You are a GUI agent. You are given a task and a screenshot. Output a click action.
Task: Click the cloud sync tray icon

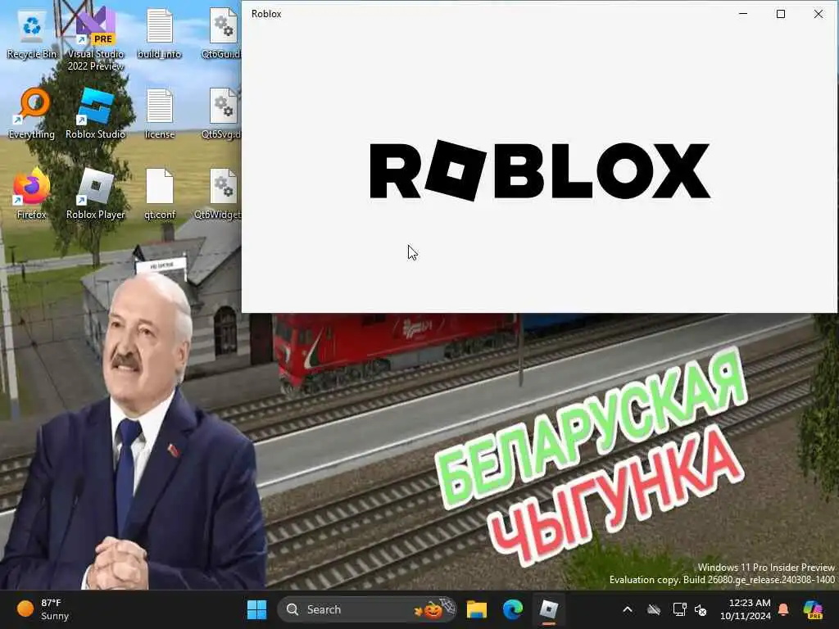point(654,609)
